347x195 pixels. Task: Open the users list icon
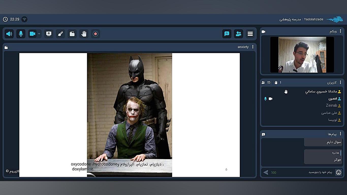tap(239, 34)
